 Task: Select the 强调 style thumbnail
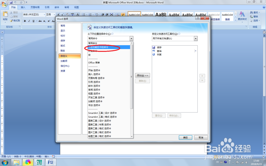227,16
